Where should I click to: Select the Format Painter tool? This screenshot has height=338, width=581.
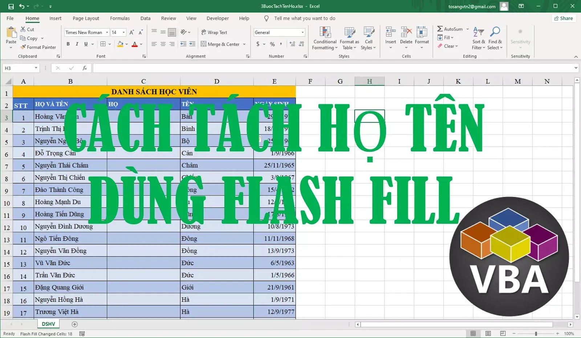38,47
